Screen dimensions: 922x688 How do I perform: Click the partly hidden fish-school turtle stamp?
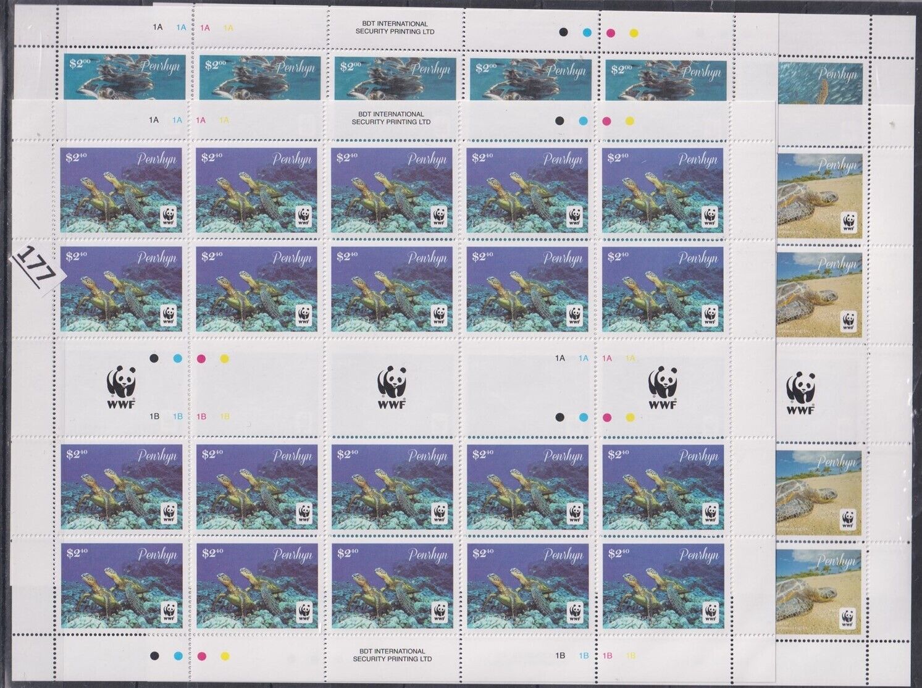[x=819, y=83]
